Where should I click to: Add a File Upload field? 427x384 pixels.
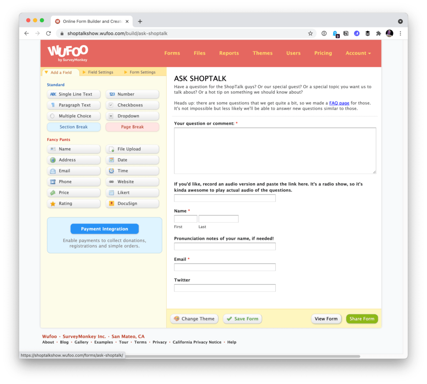(132, 149)
